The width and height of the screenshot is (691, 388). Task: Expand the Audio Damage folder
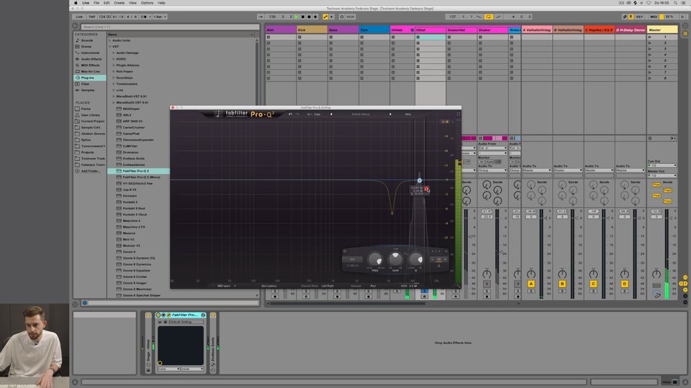click(x=114, y=52)
